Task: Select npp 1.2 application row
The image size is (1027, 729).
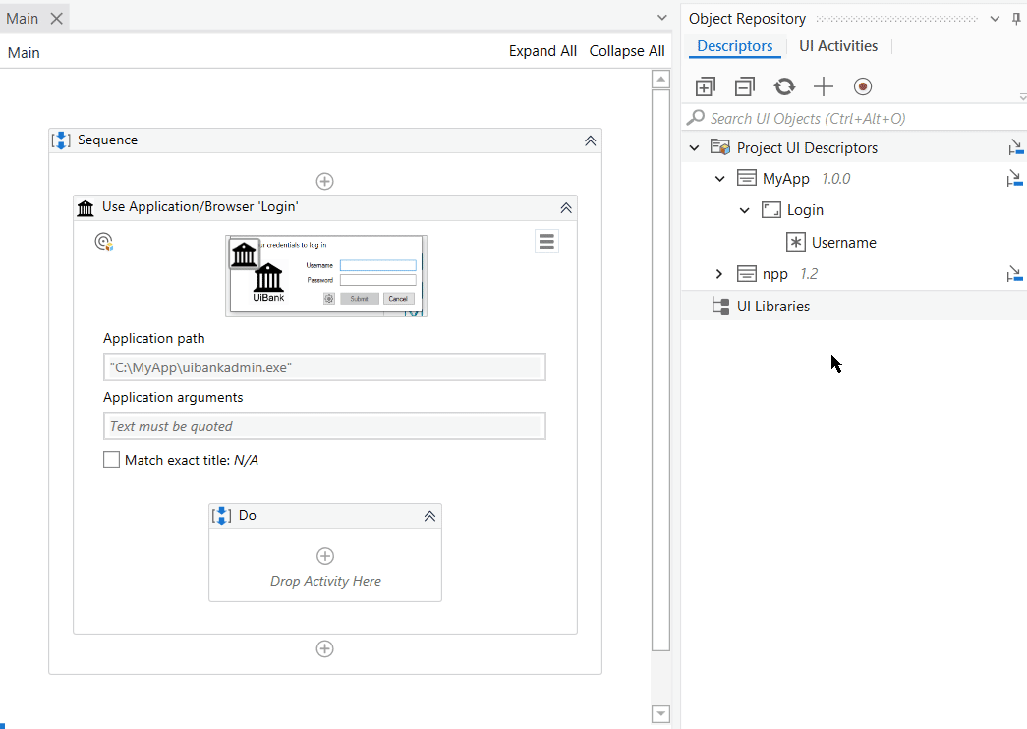Action: [x=853, y=274]
